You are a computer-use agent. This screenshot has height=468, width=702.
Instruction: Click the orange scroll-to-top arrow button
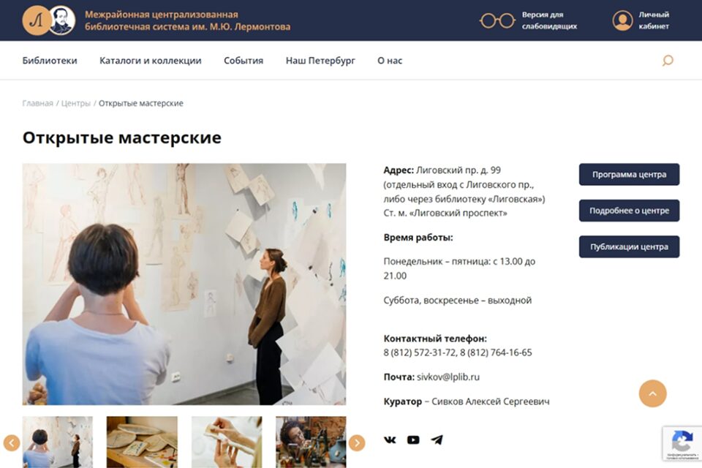[x=652, y=393]
